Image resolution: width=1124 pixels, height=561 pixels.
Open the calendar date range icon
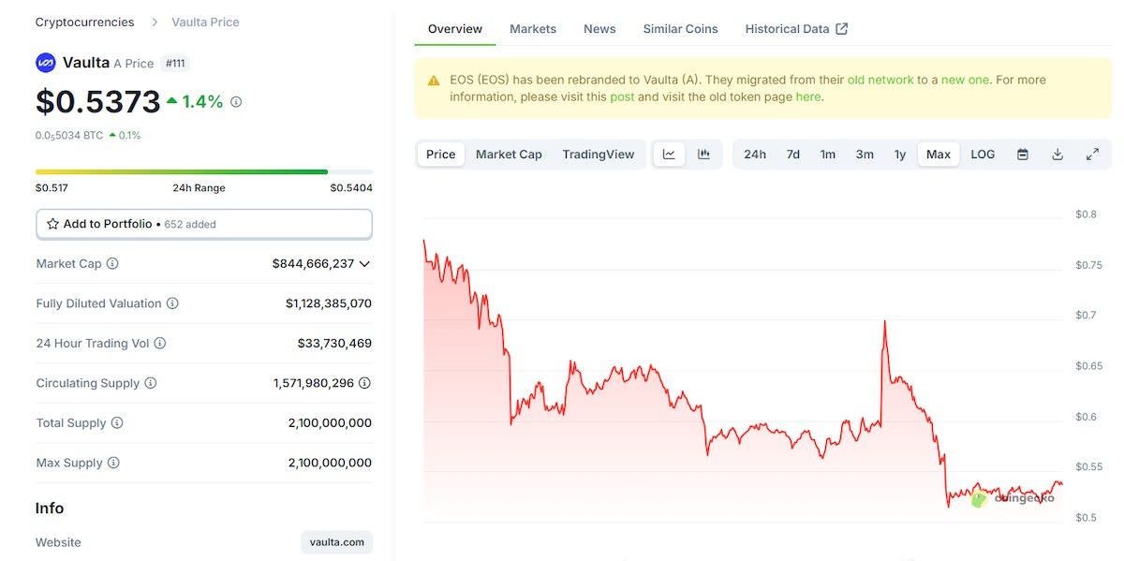click(x=1023, y=154)
